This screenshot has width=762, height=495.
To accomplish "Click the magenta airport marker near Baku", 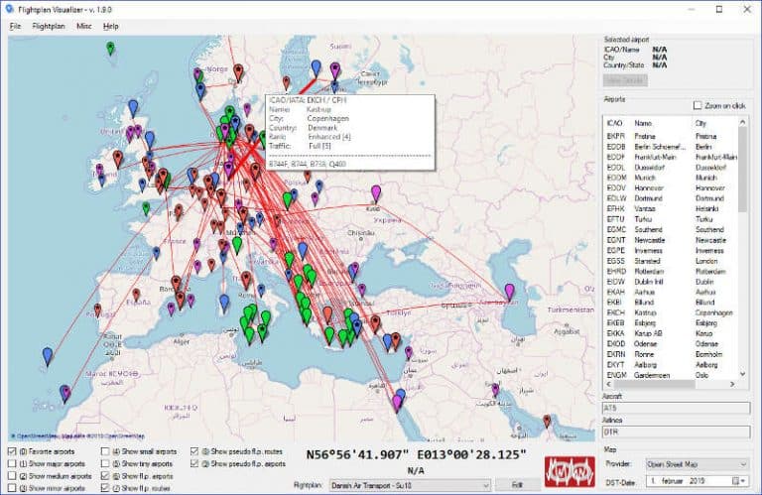I will click(510, 291).
